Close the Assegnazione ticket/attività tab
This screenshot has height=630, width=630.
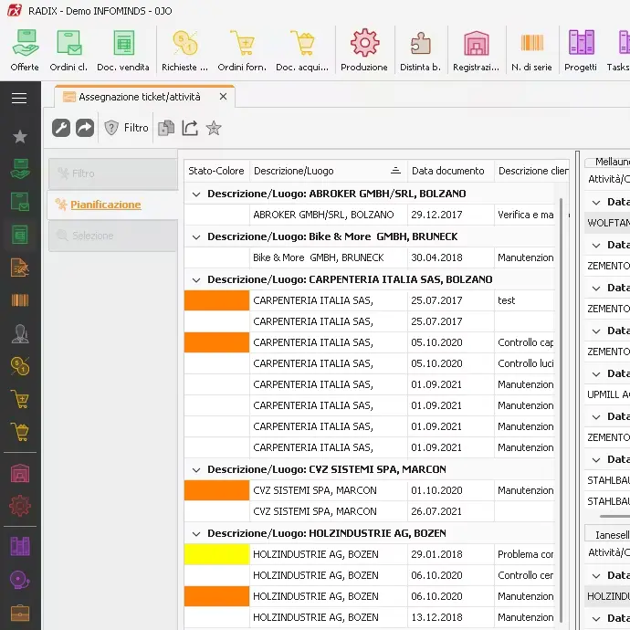pyautogui.click(x=223, y=97)
